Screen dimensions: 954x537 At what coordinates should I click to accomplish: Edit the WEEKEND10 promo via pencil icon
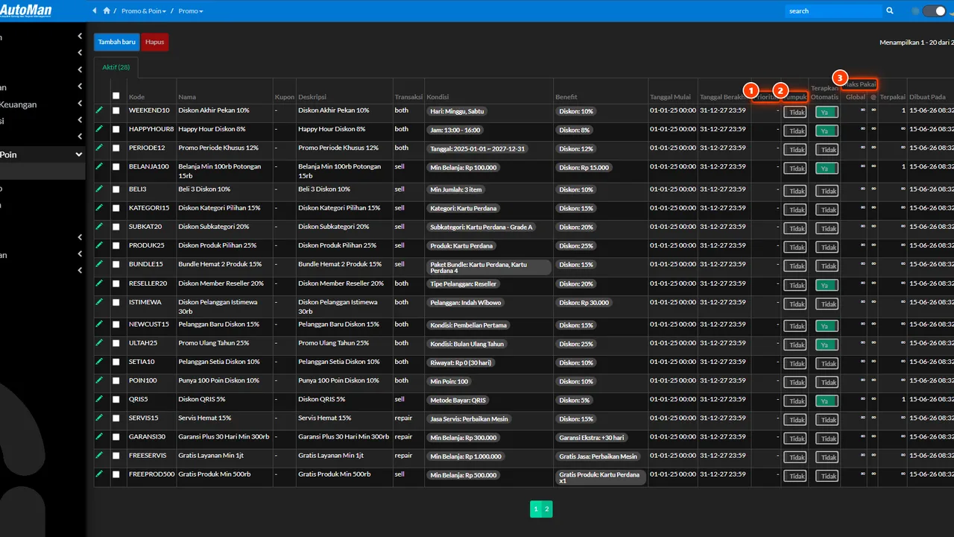click(x=99, y=110)
